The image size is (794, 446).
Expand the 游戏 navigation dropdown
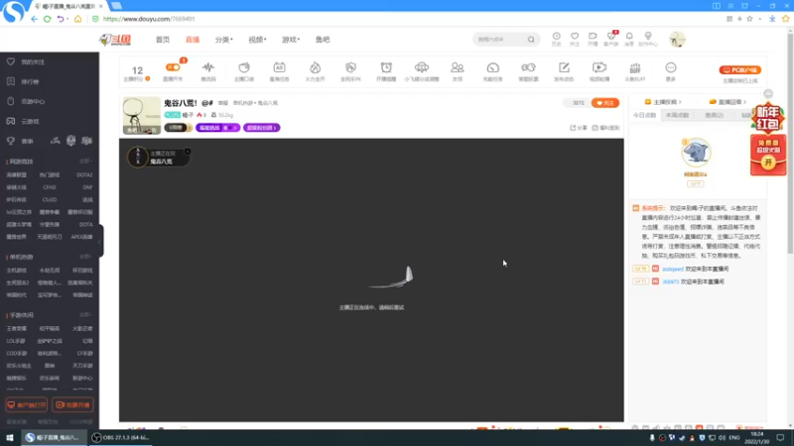291,40
